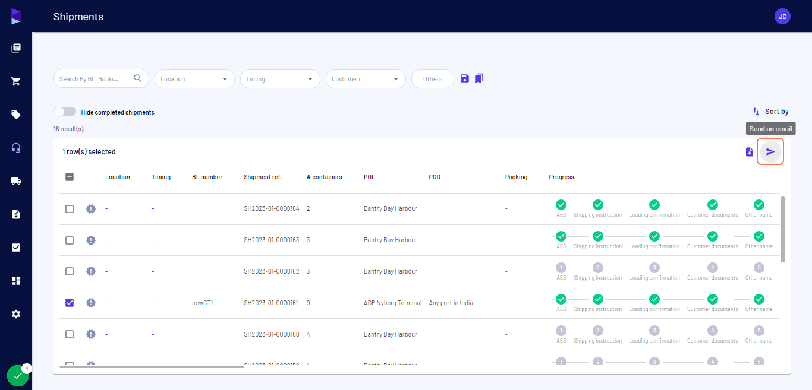Click ADP Nyborg Terminal cell

click(x=392, y=303)
